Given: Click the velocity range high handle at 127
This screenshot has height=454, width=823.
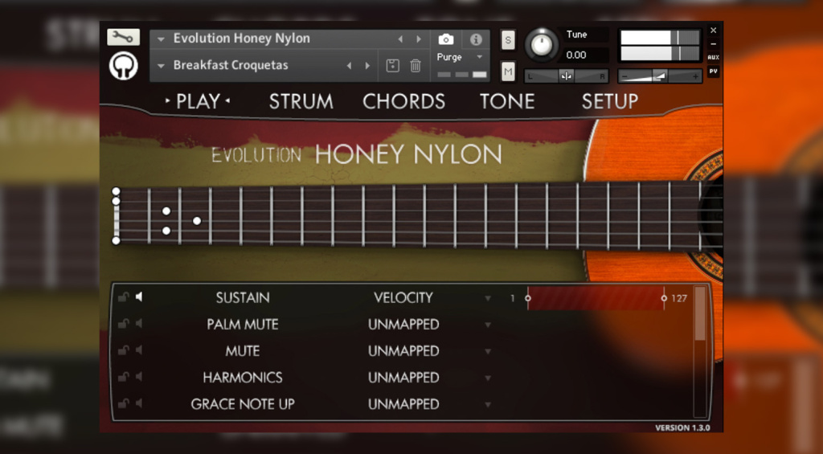Looking at the screenshot, I should click(x=664, y=298).
